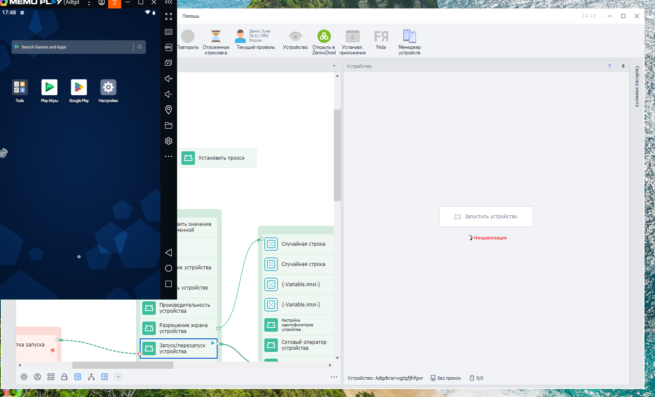Open MEmu location pin tool

[x=168, y=110]
